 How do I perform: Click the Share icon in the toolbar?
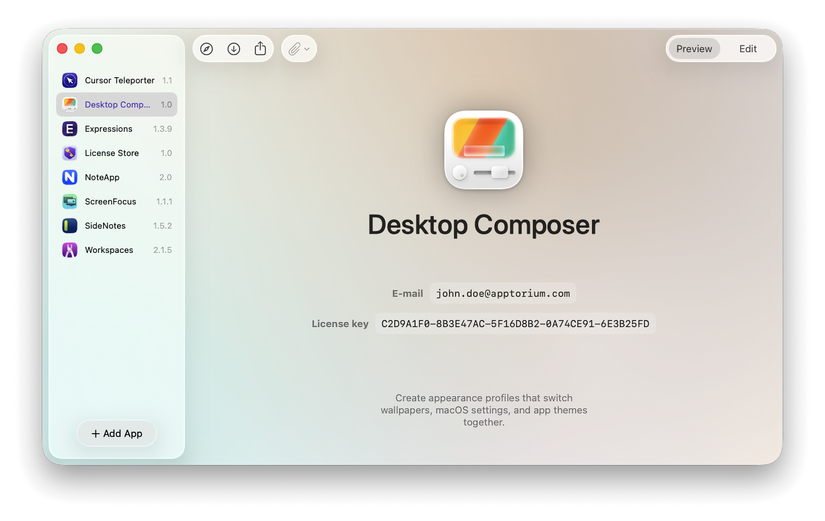pos(260,48)
